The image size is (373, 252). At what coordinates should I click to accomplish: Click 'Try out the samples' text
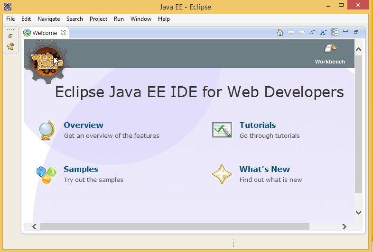coord(93,180)
